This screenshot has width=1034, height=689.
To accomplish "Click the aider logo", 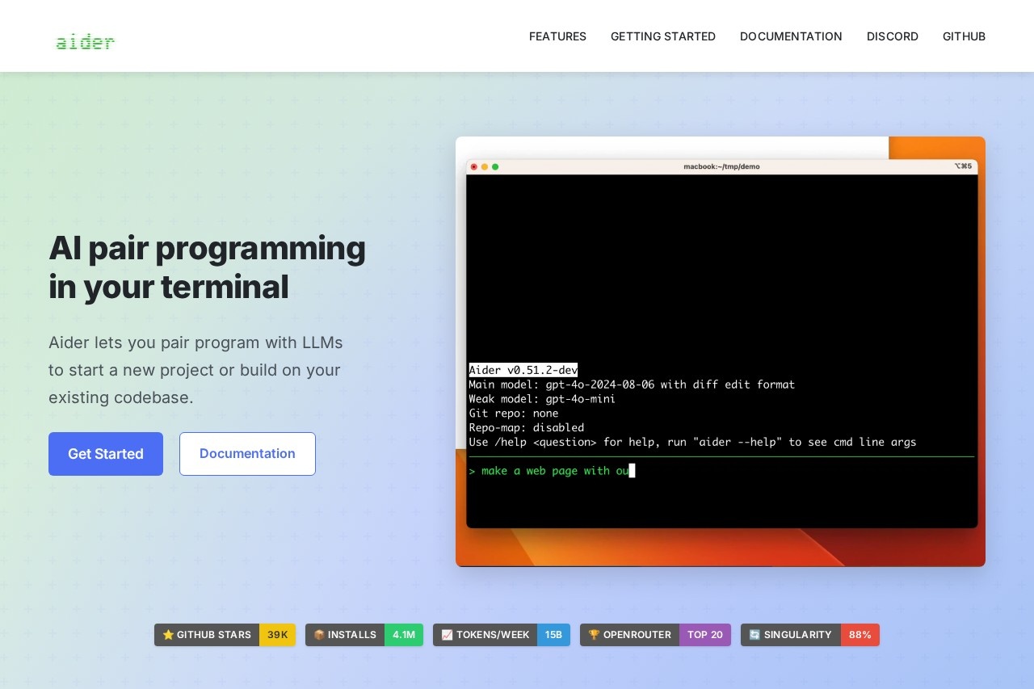I will [x=85, y=41].
